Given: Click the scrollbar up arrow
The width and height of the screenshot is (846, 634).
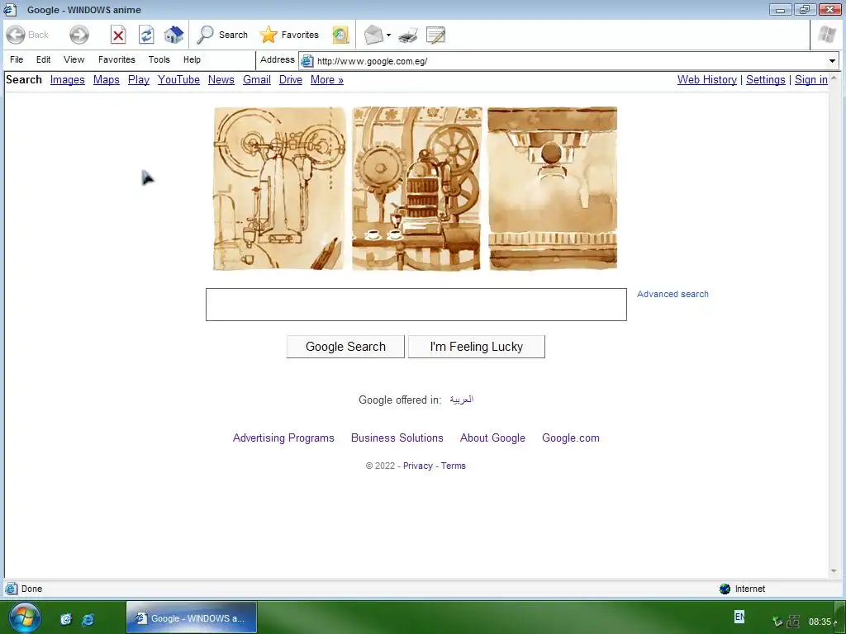Looking at the screenshot, I should pyautogui.click(x=834, y=78).
